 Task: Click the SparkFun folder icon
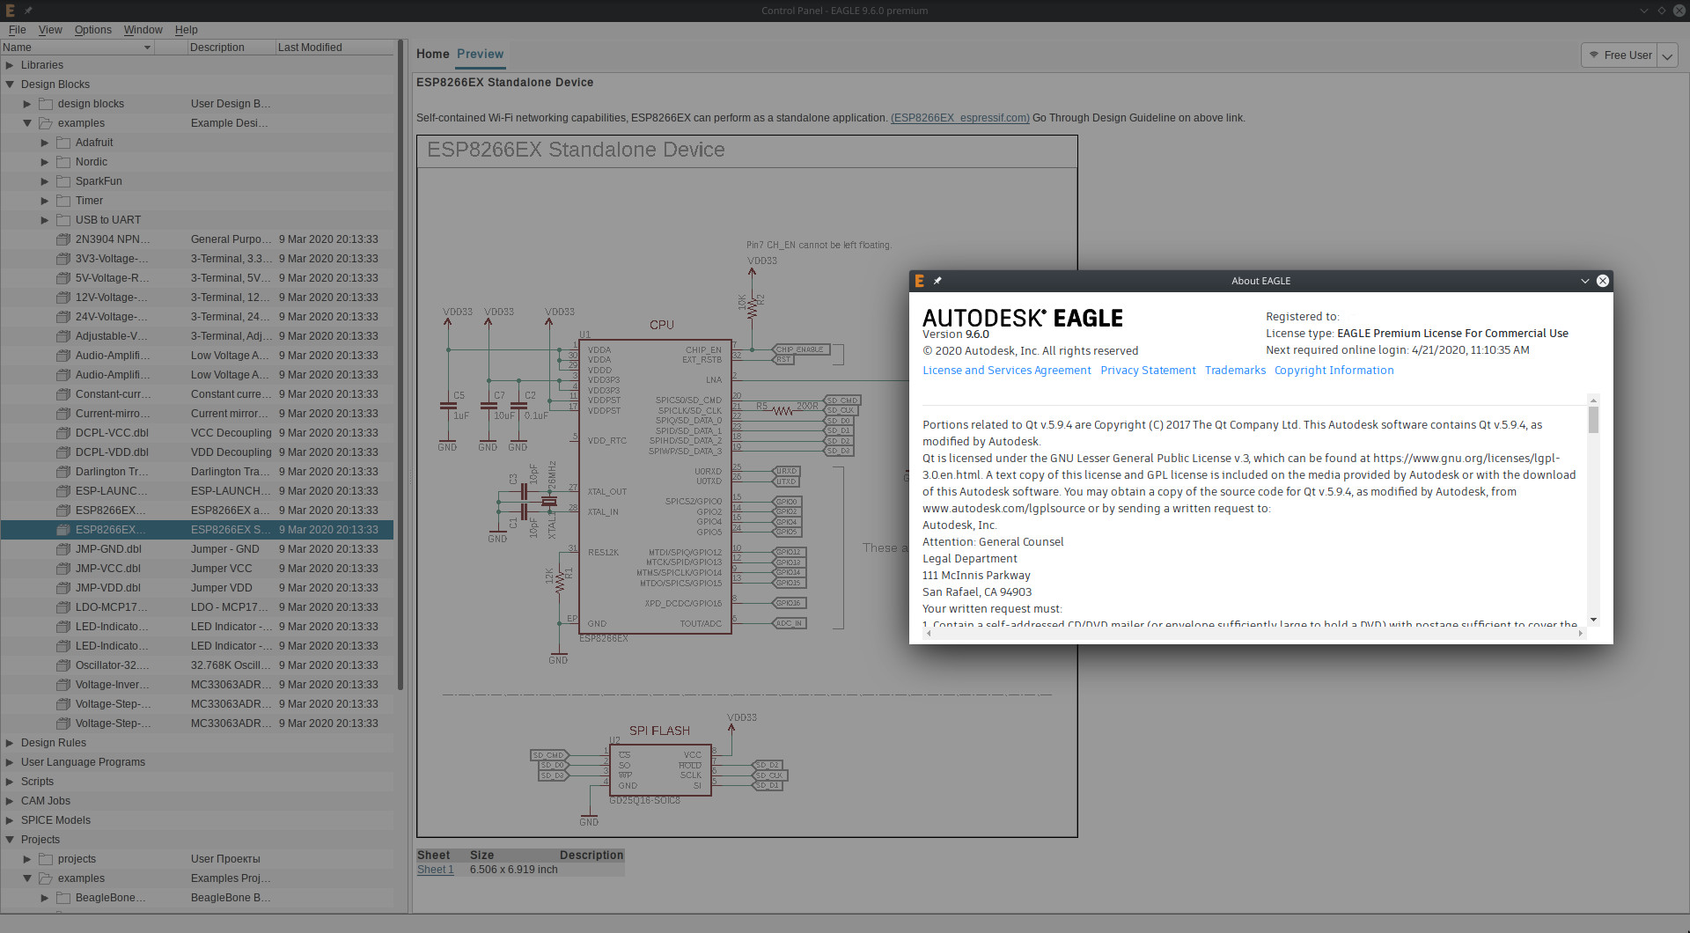pos(63,181)
